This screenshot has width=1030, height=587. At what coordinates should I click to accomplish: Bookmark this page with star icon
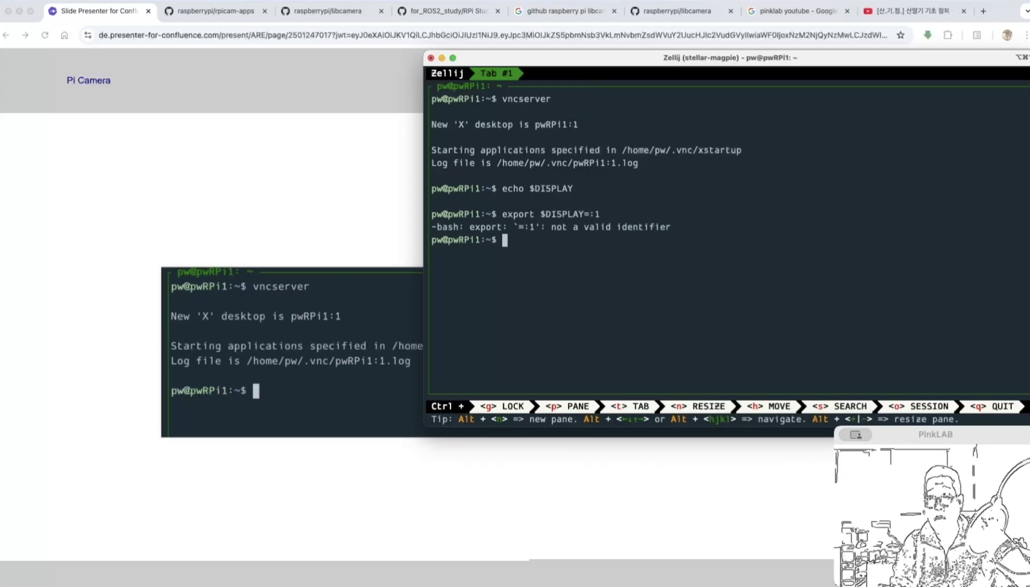(x=901, y=35)
